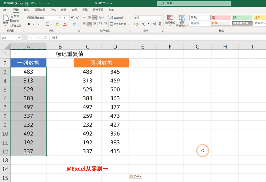Expand the font color dropdown arrow

pos(68,24)
